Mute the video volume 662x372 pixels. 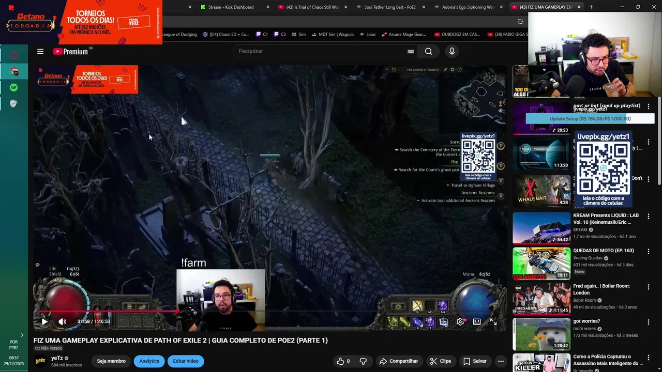pos(63,321)
